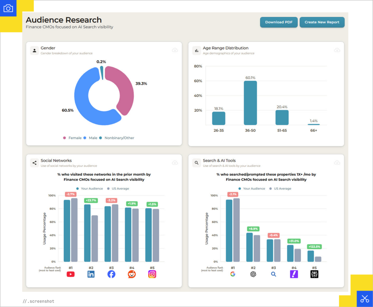Click the Age Range Distribution bar-chart icon
Image resolution: width=373 pixels, height=307 pixels.
[x=197, y=51]
